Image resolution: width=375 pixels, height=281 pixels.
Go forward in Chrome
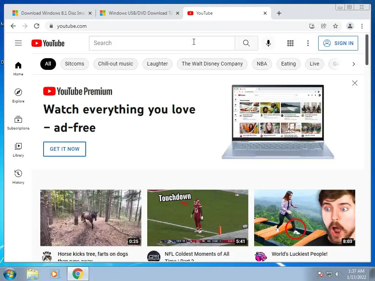pos(25,26)
